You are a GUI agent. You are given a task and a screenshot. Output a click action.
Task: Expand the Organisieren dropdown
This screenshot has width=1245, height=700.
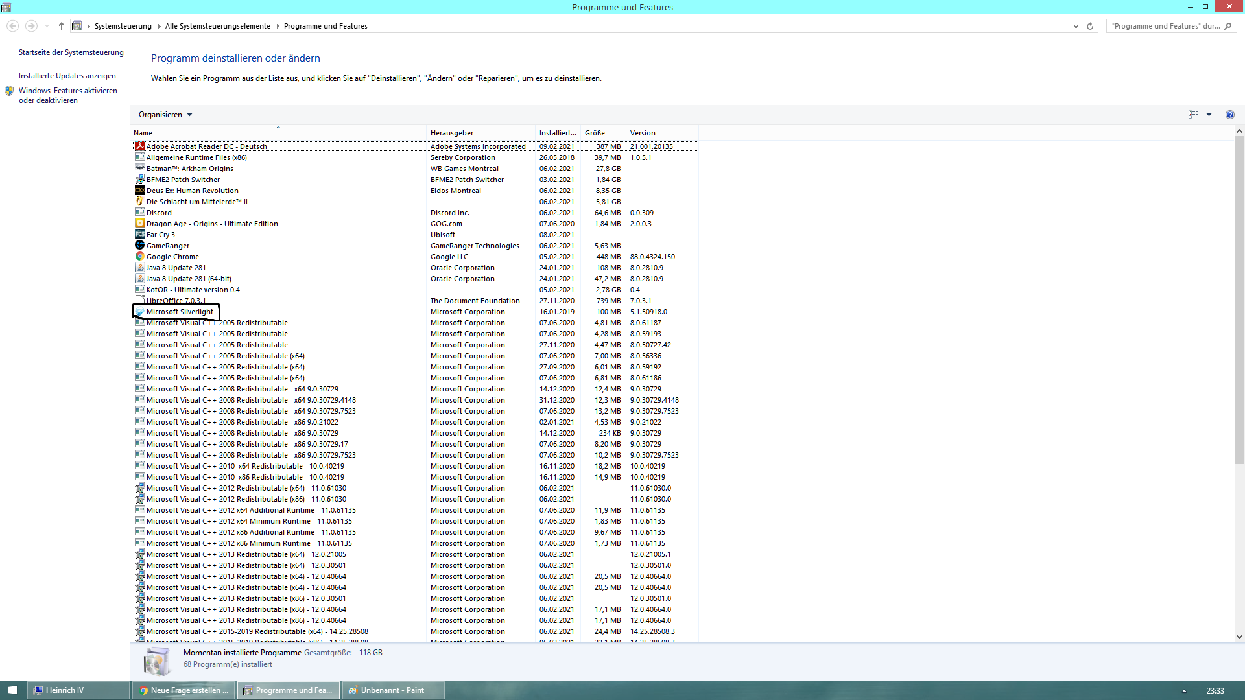[165, 115]
